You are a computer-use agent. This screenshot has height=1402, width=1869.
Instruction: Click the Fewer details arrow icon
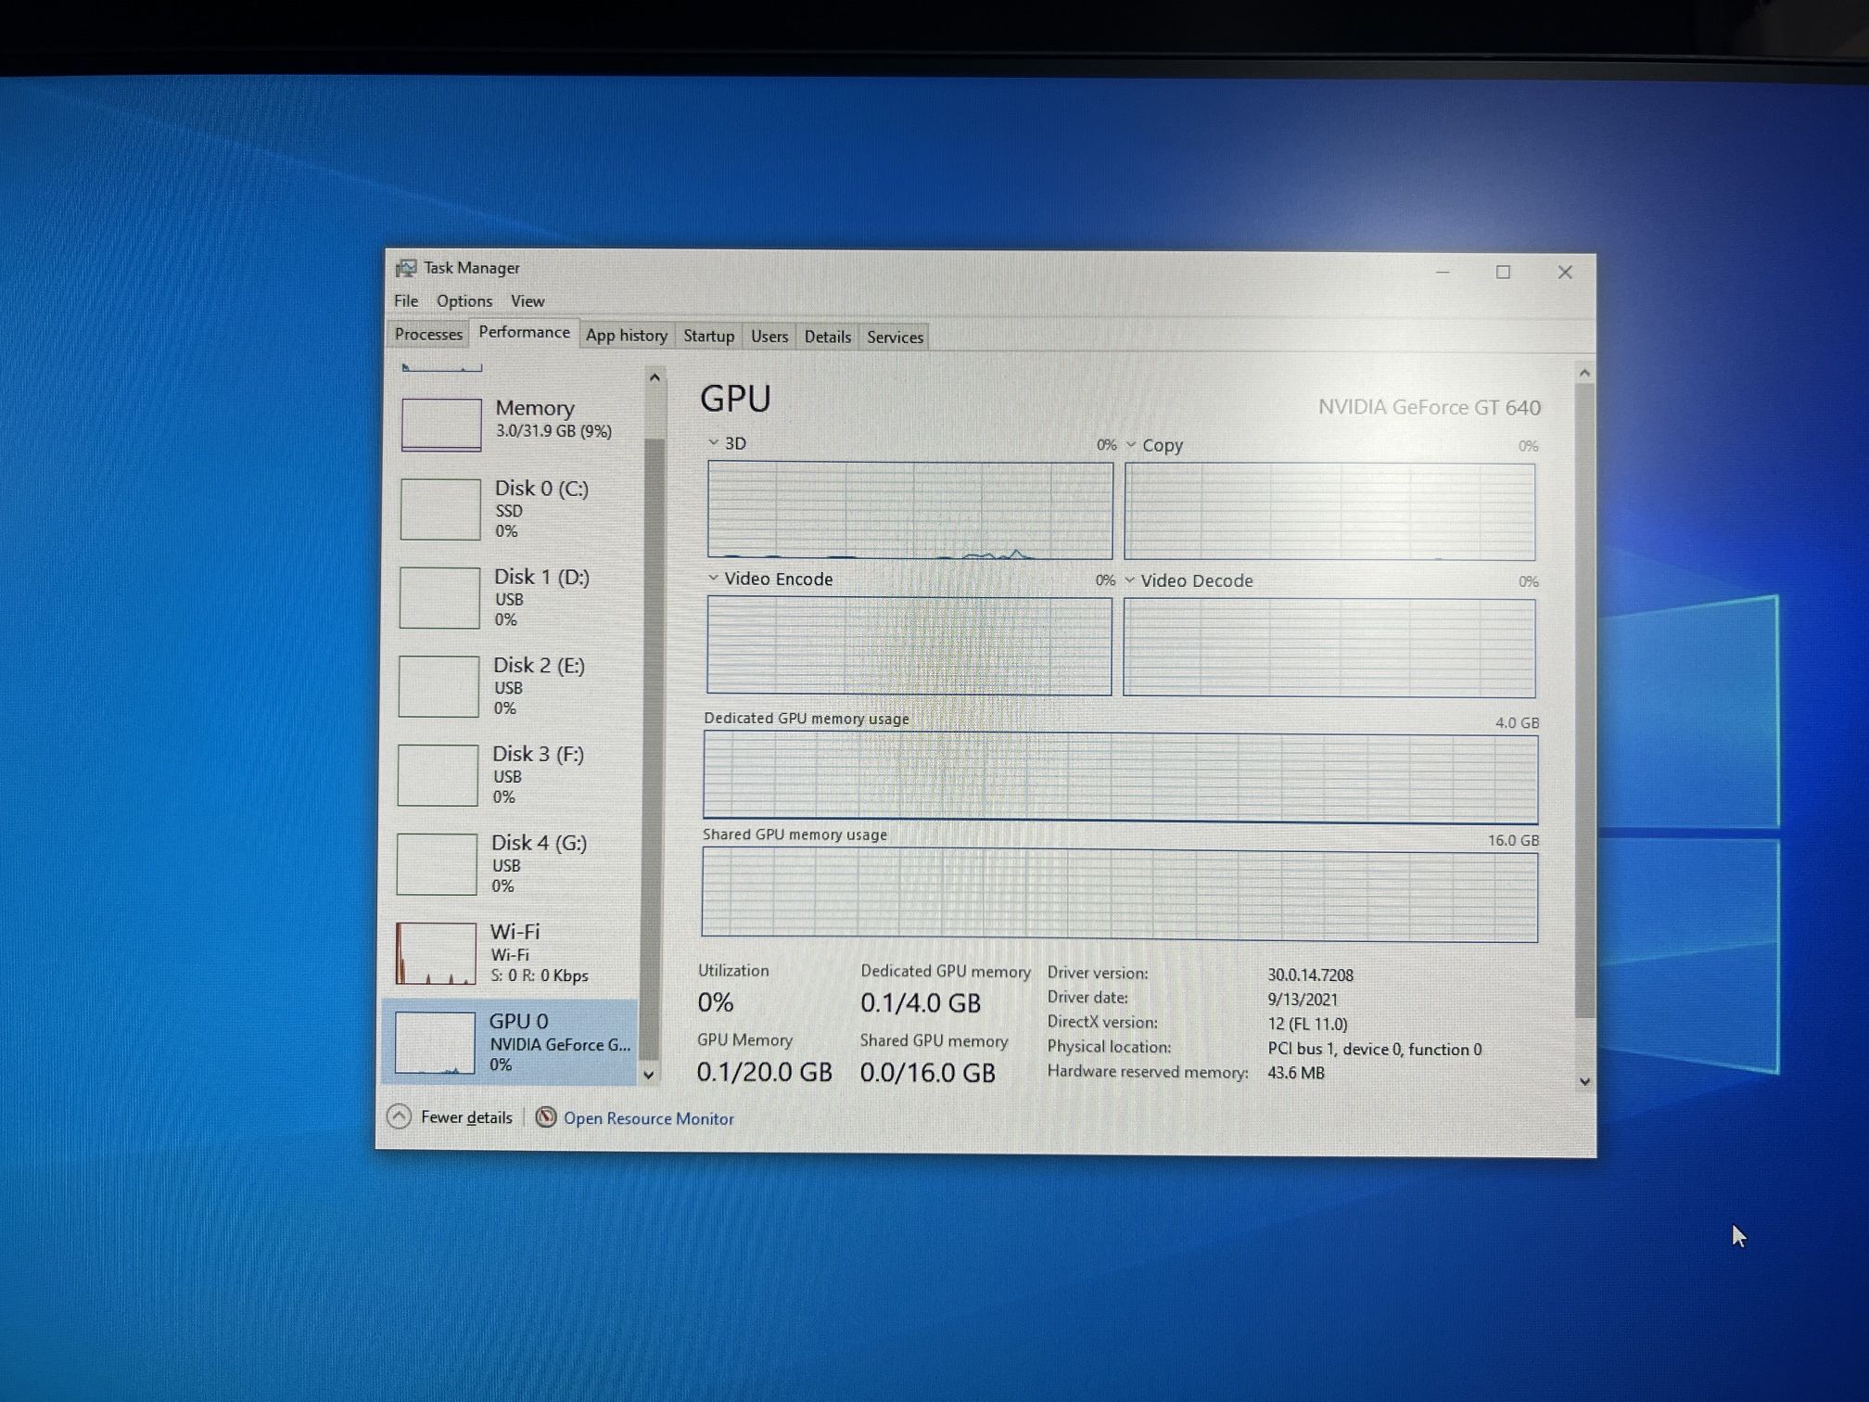(399, 1115)
